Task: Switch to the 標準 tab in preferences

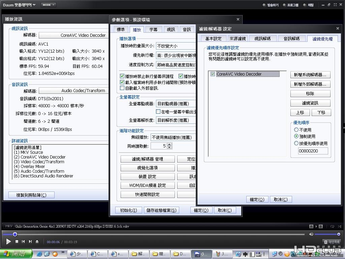Action: pos(121,29)
